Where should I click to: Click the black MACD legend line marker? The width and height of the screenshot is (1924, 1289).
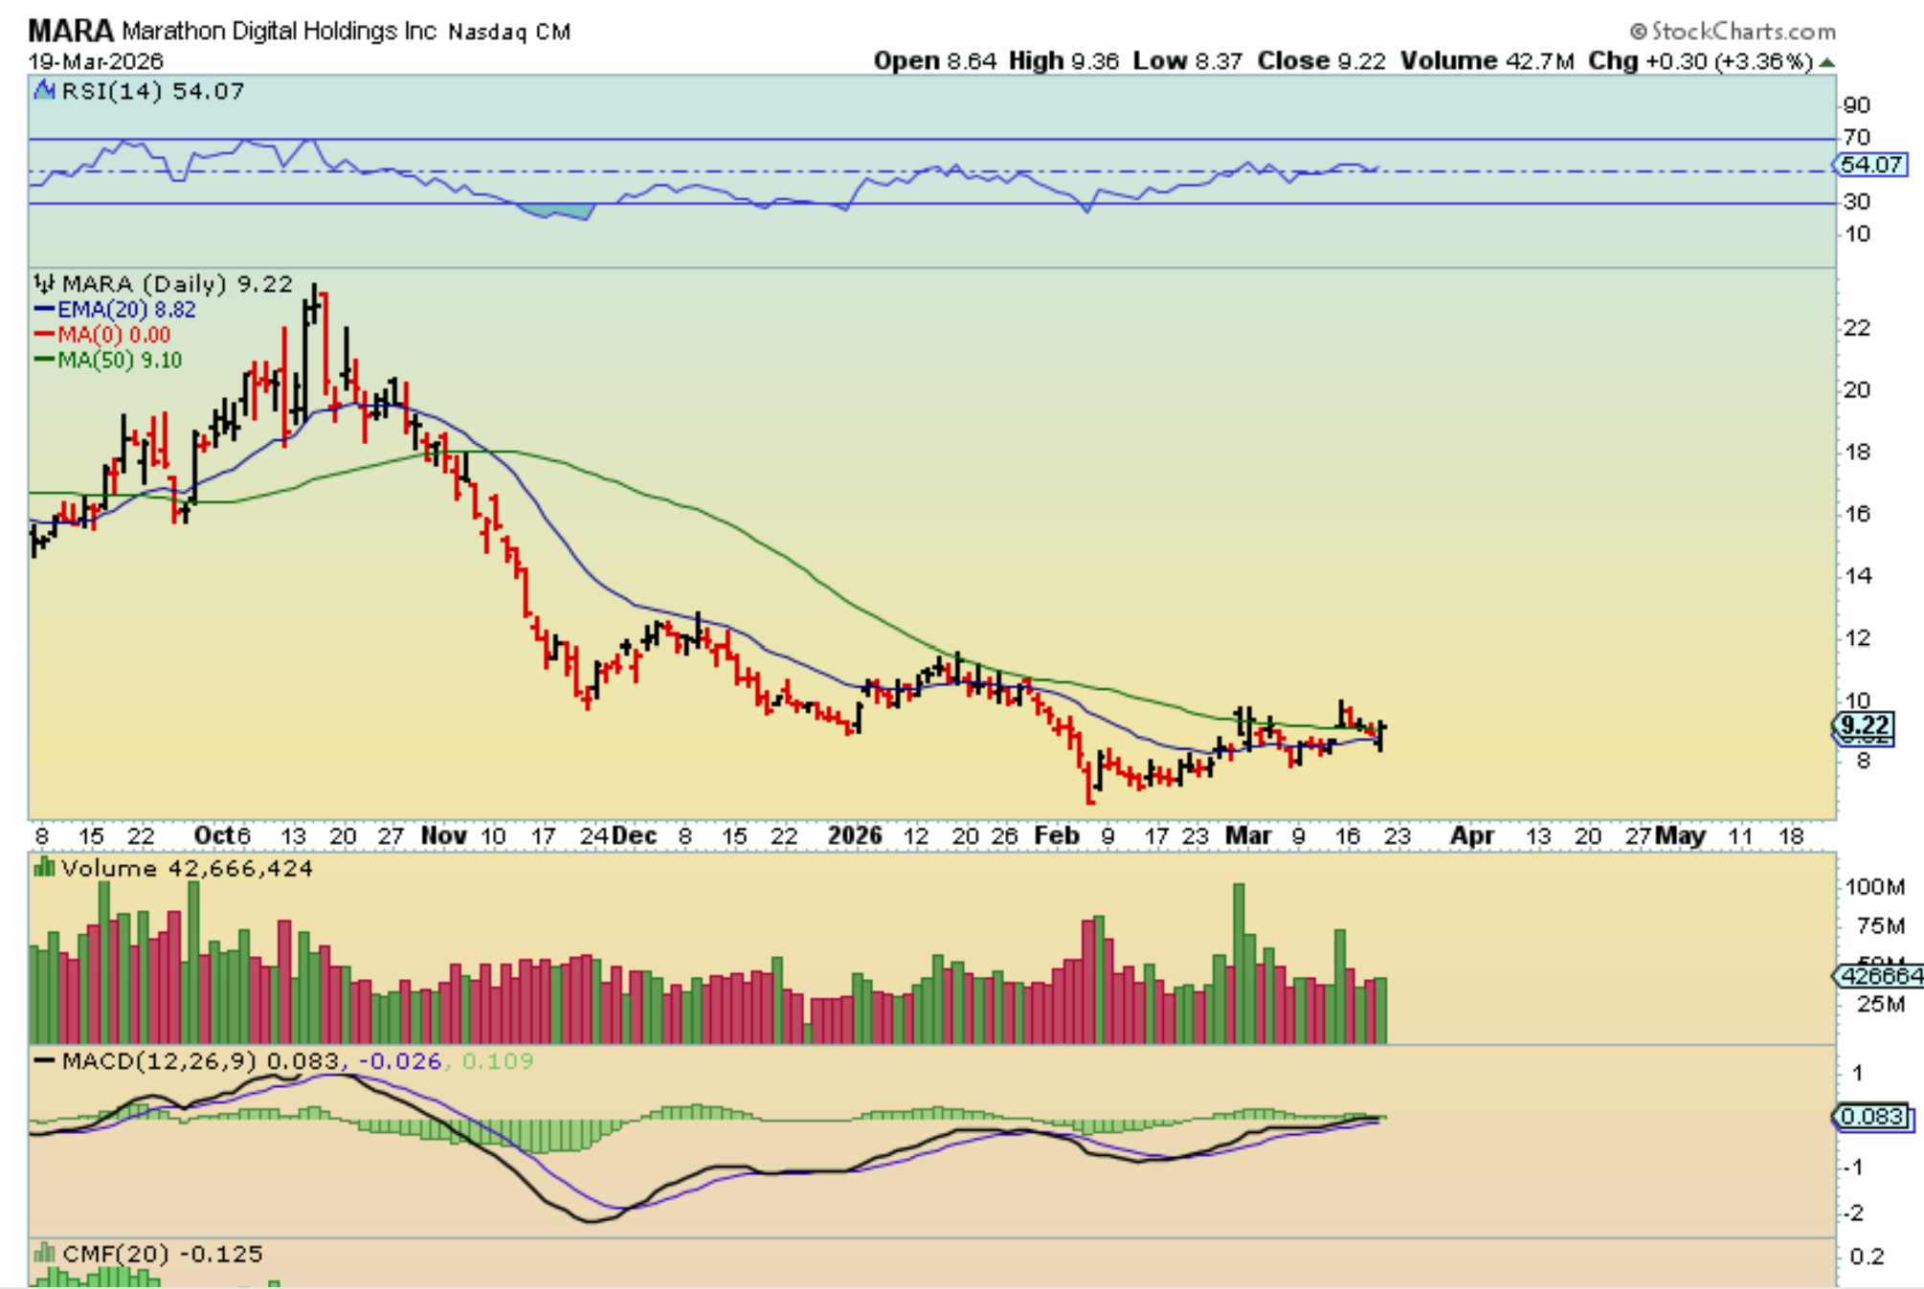coord(44,1061)
